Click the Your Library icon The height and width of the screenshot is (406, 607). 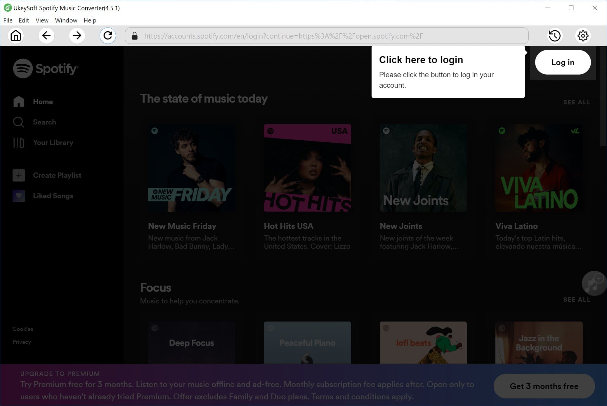coord(18,142)
